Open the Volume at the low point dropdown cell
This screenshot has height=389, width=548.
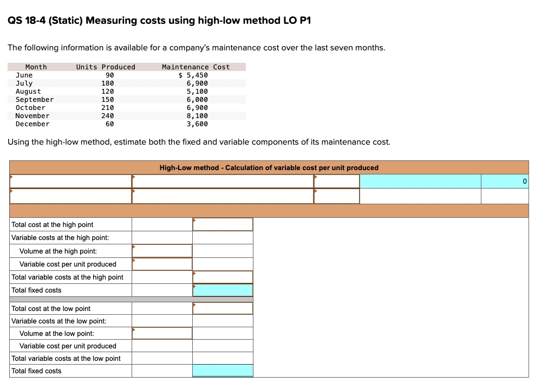click(161, 333)
